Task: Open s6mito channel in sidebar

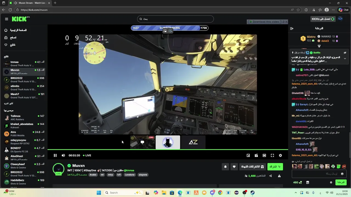Action: [24, 88]
